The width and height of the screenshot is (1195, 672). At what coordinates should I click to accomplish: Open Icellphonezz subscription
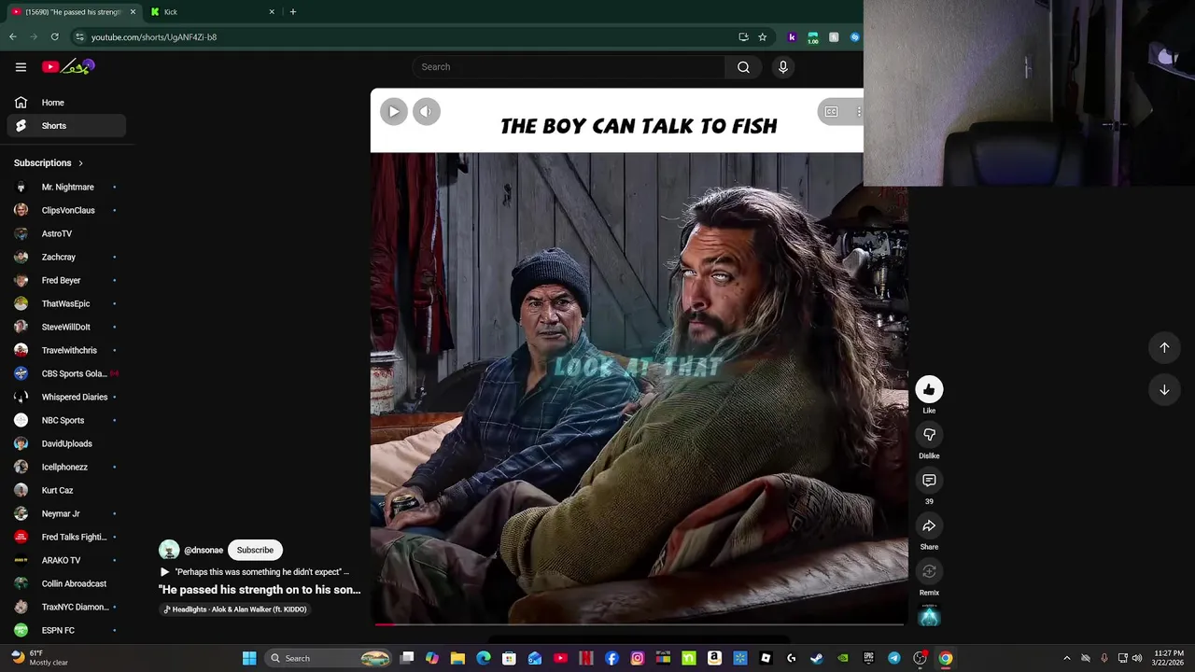point(66,467)
